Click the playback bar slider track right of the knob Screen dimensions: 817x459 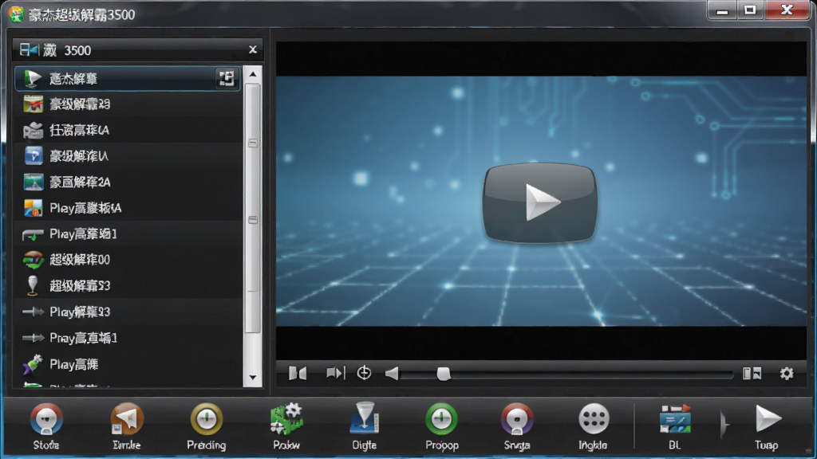[x=592, y=375]
